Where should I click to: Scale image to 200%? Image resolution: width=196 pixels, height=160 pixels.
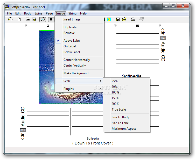(x=126, y=104)
